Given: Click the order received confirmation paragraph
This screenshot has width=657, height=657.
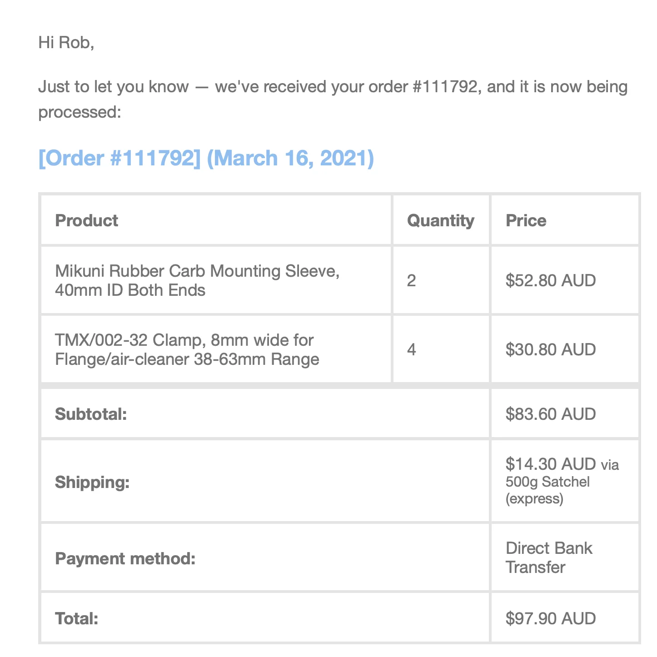Looking at the screenshot, I should 333,99.
